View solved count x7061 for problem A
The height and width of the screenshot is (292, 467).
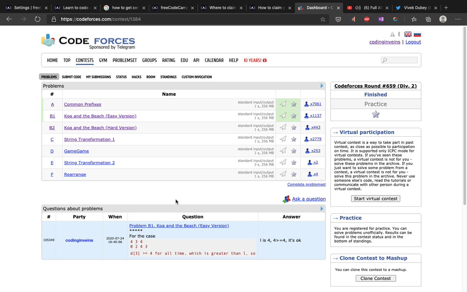(x=313, y=104)
